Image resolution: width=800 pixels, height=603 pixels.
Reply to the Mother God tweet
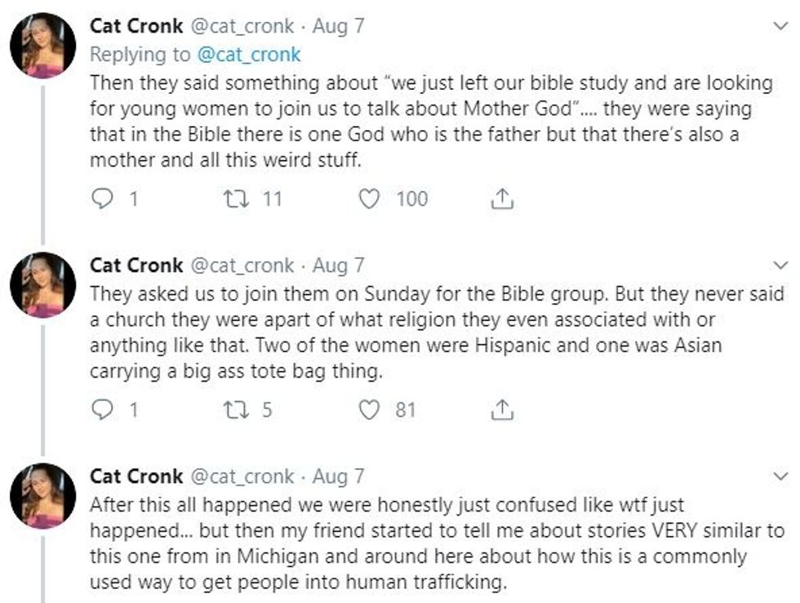click(x=102, y=199)
